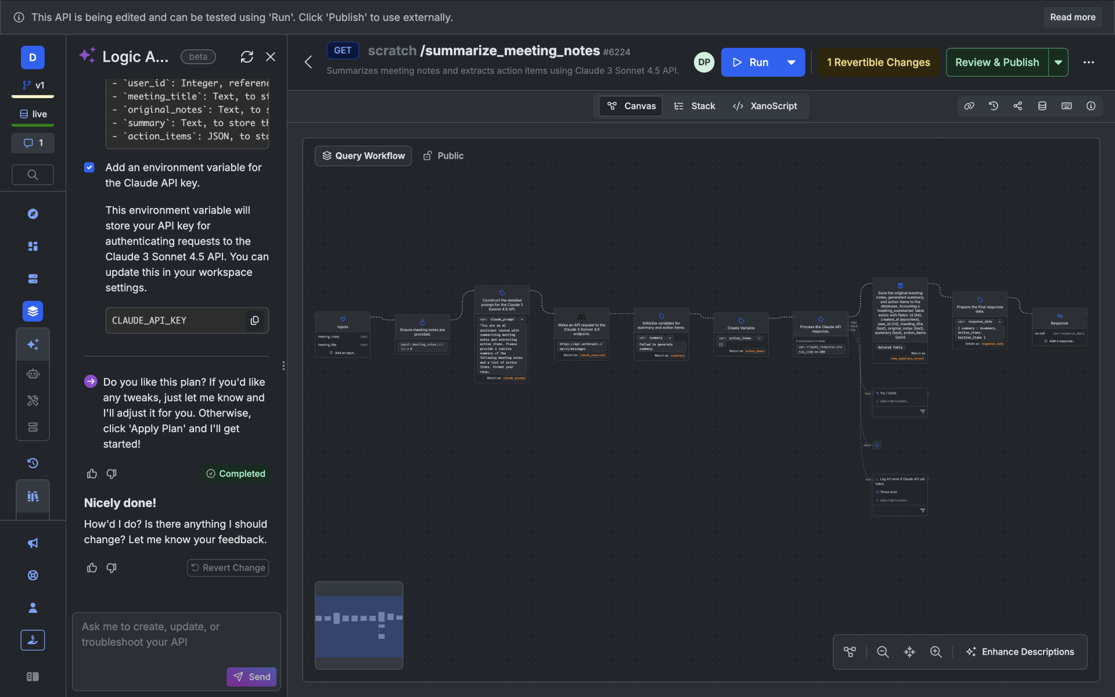Click the database icon in top-right toolbar
1115x697 pixels.
(x=1042, y=106)
